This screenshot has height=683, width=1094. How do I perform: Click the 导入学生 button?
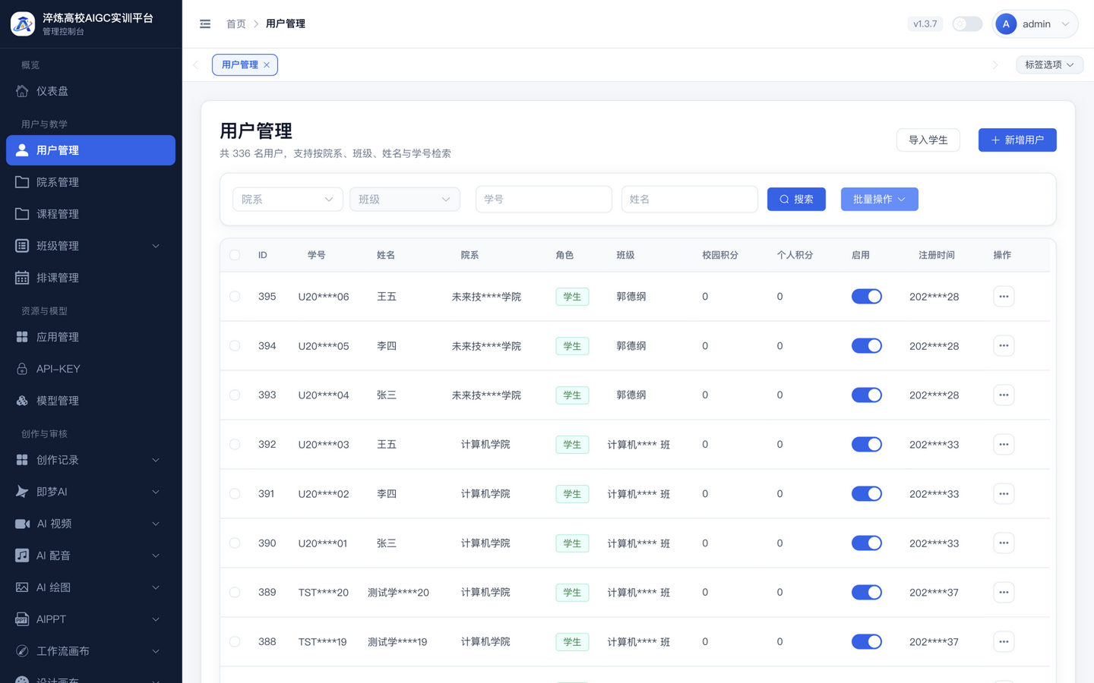click(x=928, y=140)
